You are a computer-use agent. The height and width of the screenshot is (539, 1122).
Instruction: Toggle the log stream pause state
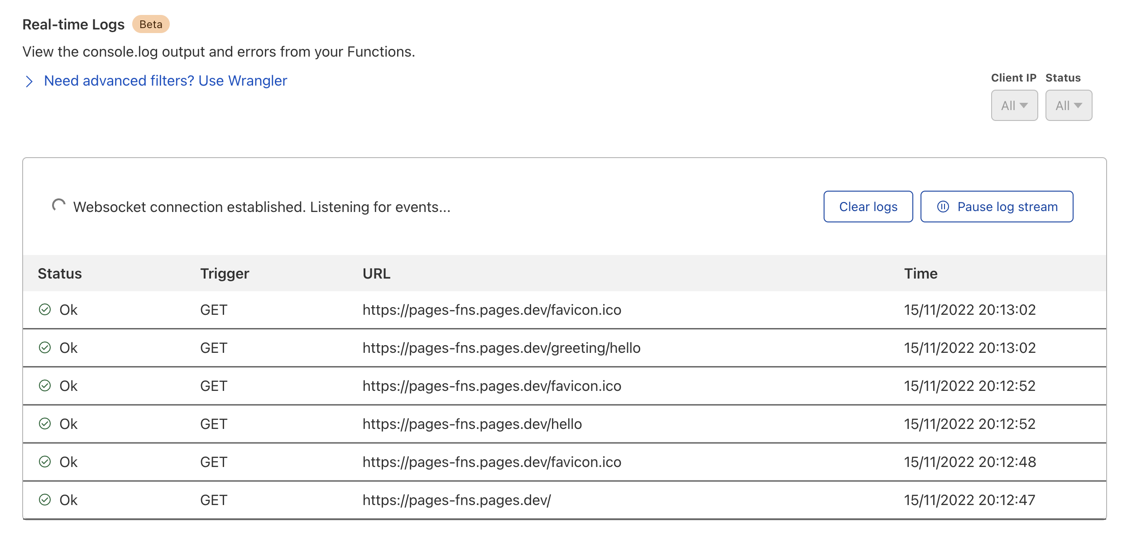click(996, 207)
